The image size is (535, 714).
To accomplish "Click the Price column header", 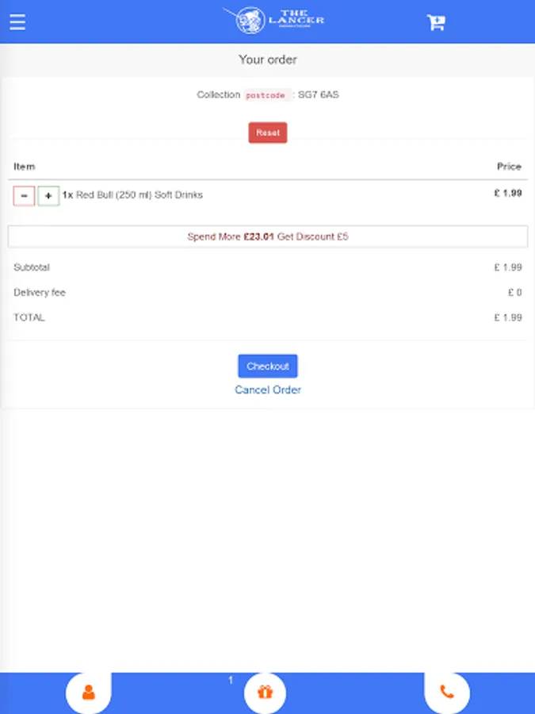I will (508, 167).
